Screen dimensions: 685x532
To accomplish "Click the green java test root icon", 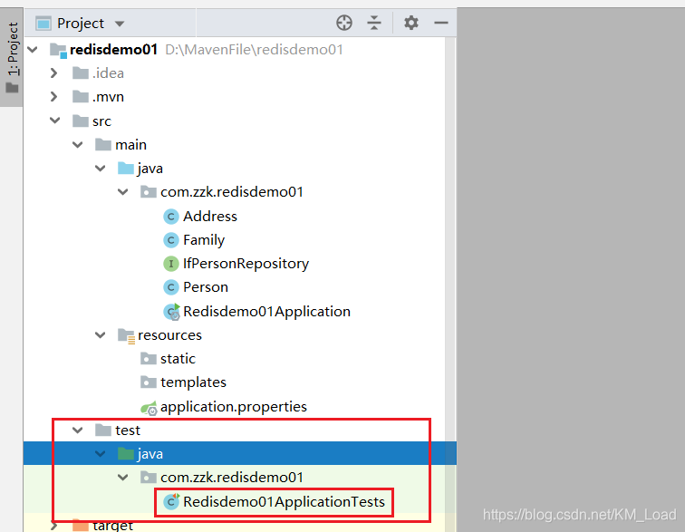I will pos(126,454).
